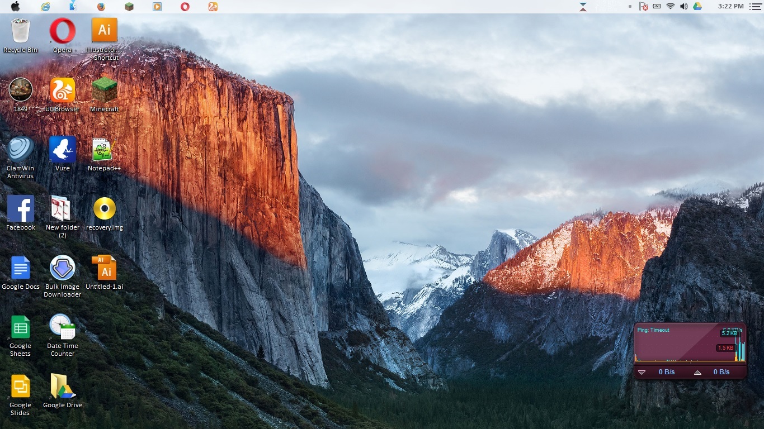Click the Minecraft block icon in top bar
This screenshot has width=764, height=429.
129,7
